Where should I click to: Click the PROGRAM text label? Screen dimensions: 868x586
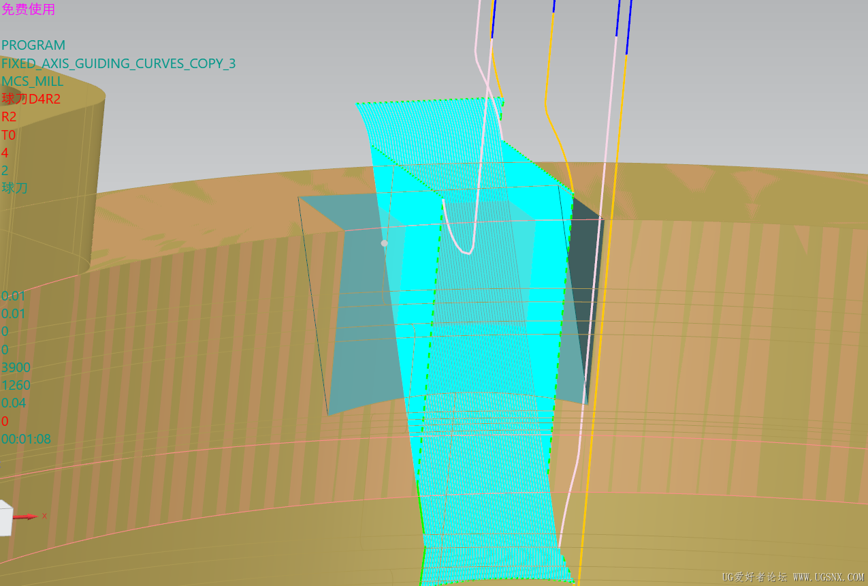pos(33,46)
